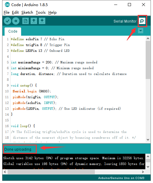This screenshot has width=153, height=183.
Task: Open the Edit menu
Action: 15,13
